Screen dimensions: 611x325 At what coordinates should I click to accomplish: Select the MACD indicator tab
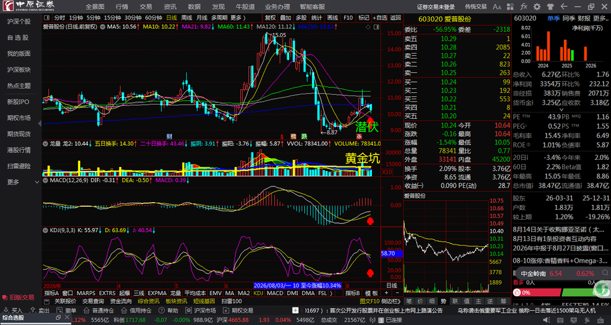click(x=275, y=292)
